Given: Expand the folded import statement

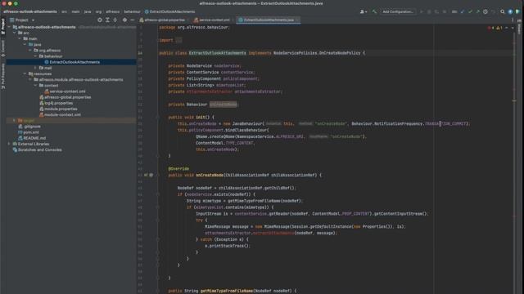Looking at the screenshot, I should coord(178,40).
